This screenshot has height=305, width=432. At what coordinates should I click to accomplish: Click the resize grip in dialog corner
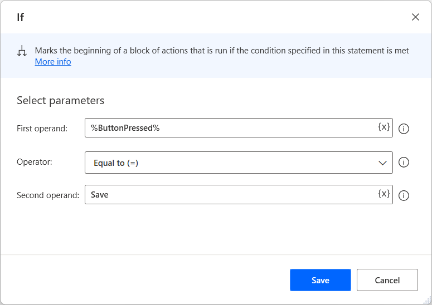pyautogui.click(x=427, y=300)
